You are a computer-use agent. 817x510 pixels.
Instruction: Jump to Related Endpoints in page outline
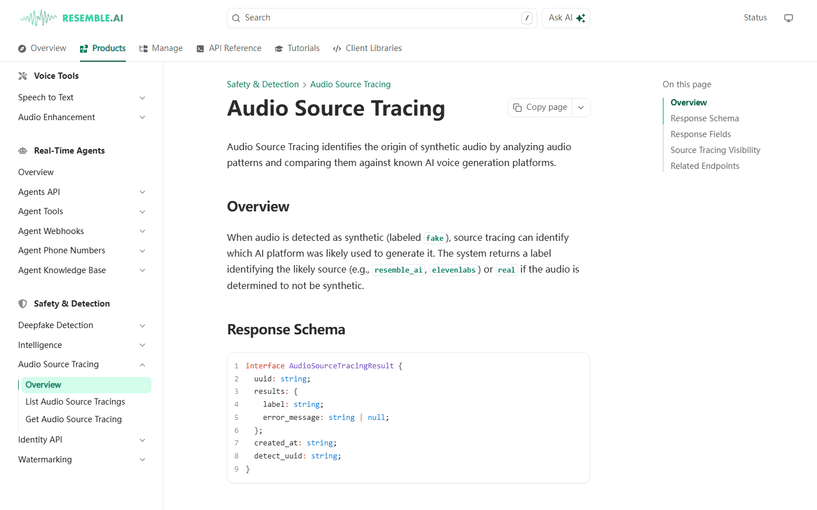tap(705, 166)
